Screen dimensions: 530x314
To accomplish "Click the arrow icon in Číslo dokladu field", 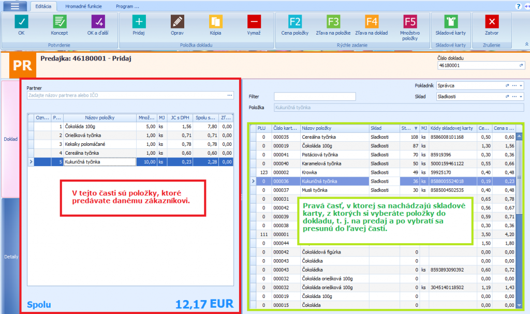I will tap(521, 66).
